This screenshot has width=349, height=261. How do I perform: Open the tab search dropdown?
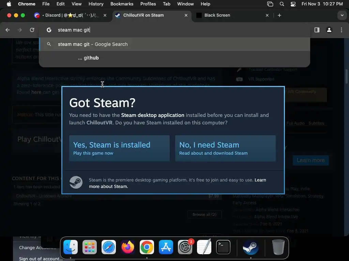click(x=342, y=15)
